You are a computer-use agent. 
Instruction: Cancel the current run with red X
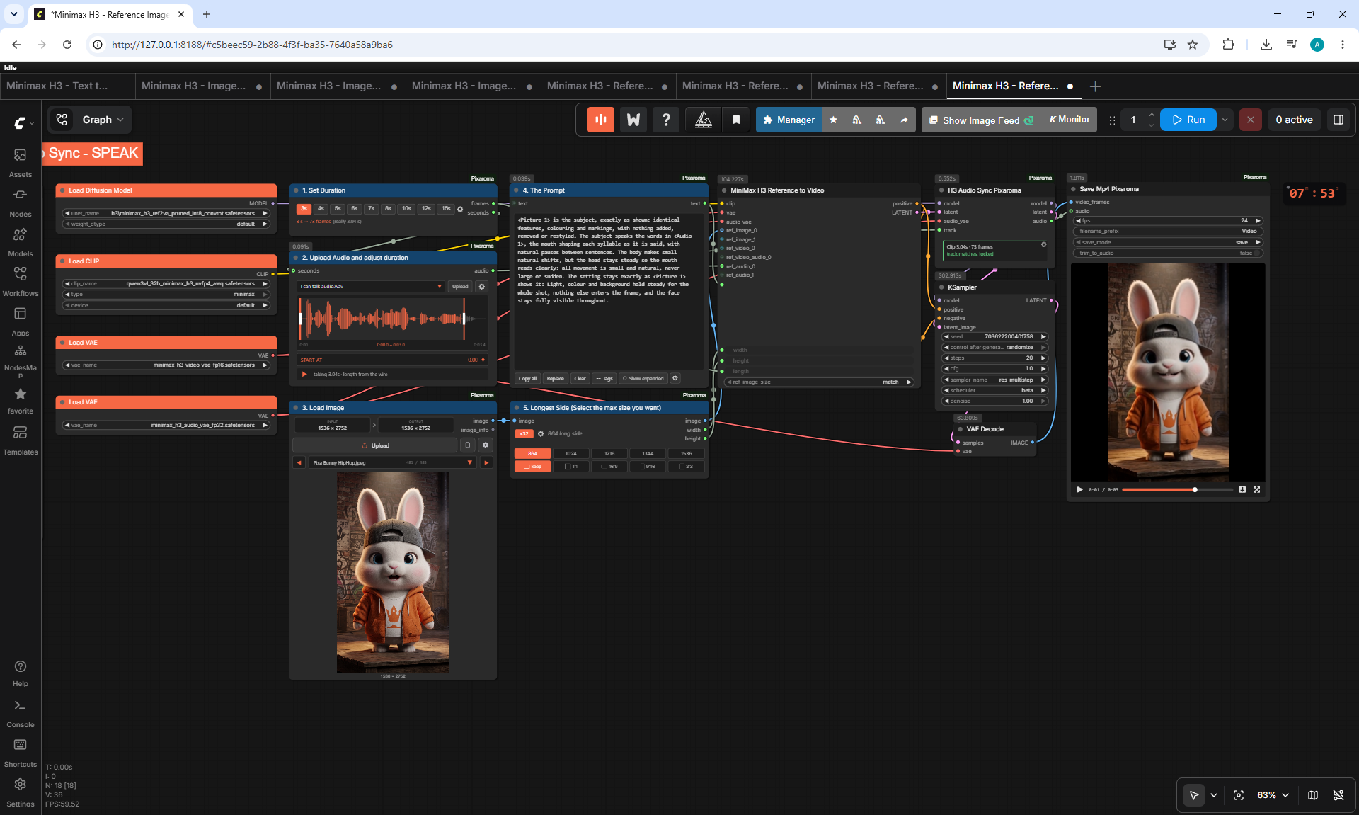click(x=1251, y=120)
